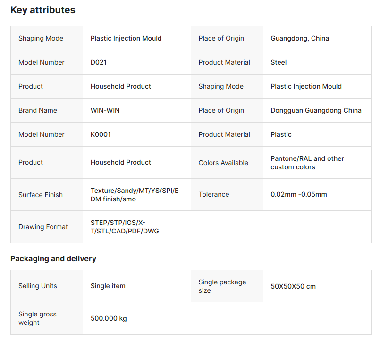Viewport: 380px width, 340px height.
Task: Click the Key attributes heading
Action: coord(42,10)
